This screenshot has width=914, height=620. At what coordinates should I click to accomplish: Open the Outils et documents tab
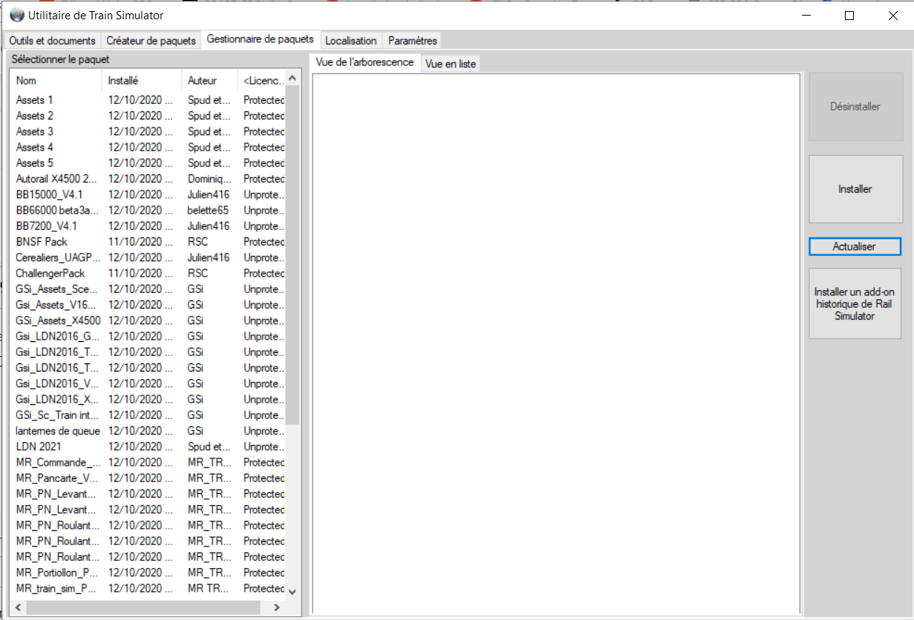coord(52,41)
